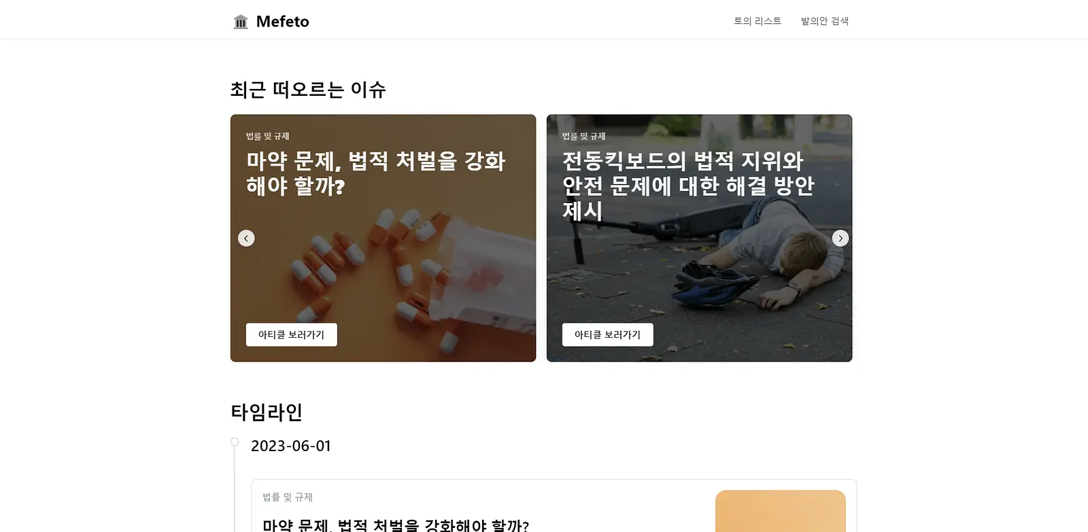Click 법률 및 규제 tag on drug card
The image size is (1088, 532).
tap(267, 137)
